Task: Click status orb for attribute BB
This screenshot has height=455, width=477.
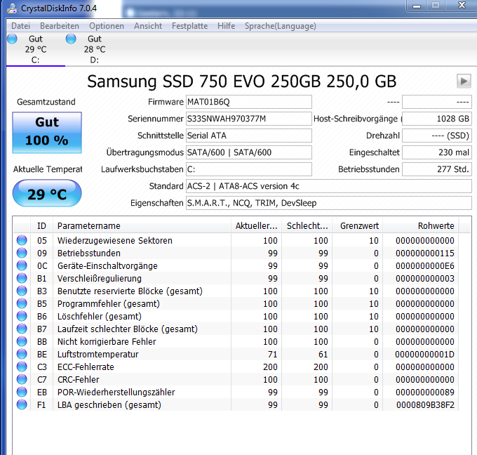Action: (22, 341)
